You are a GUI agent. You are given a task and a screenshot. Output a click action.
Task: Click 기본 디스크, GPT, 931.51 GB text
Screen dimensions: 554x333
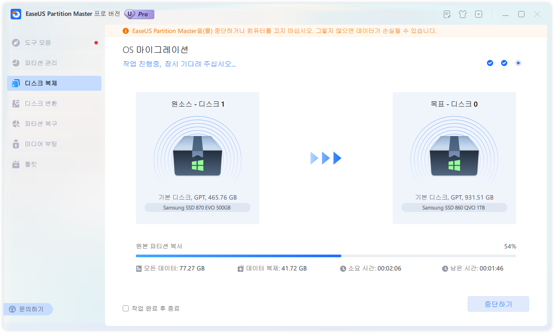point(454,197)
